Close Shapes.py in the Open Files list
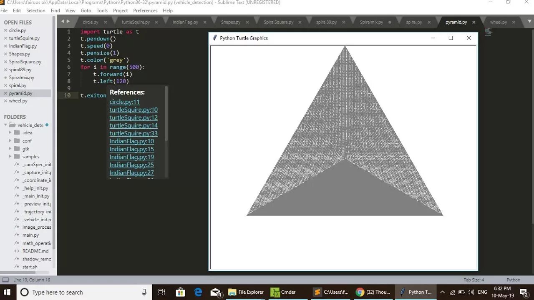The width and height of the screenshot is (534, 300). click(5, 54)
